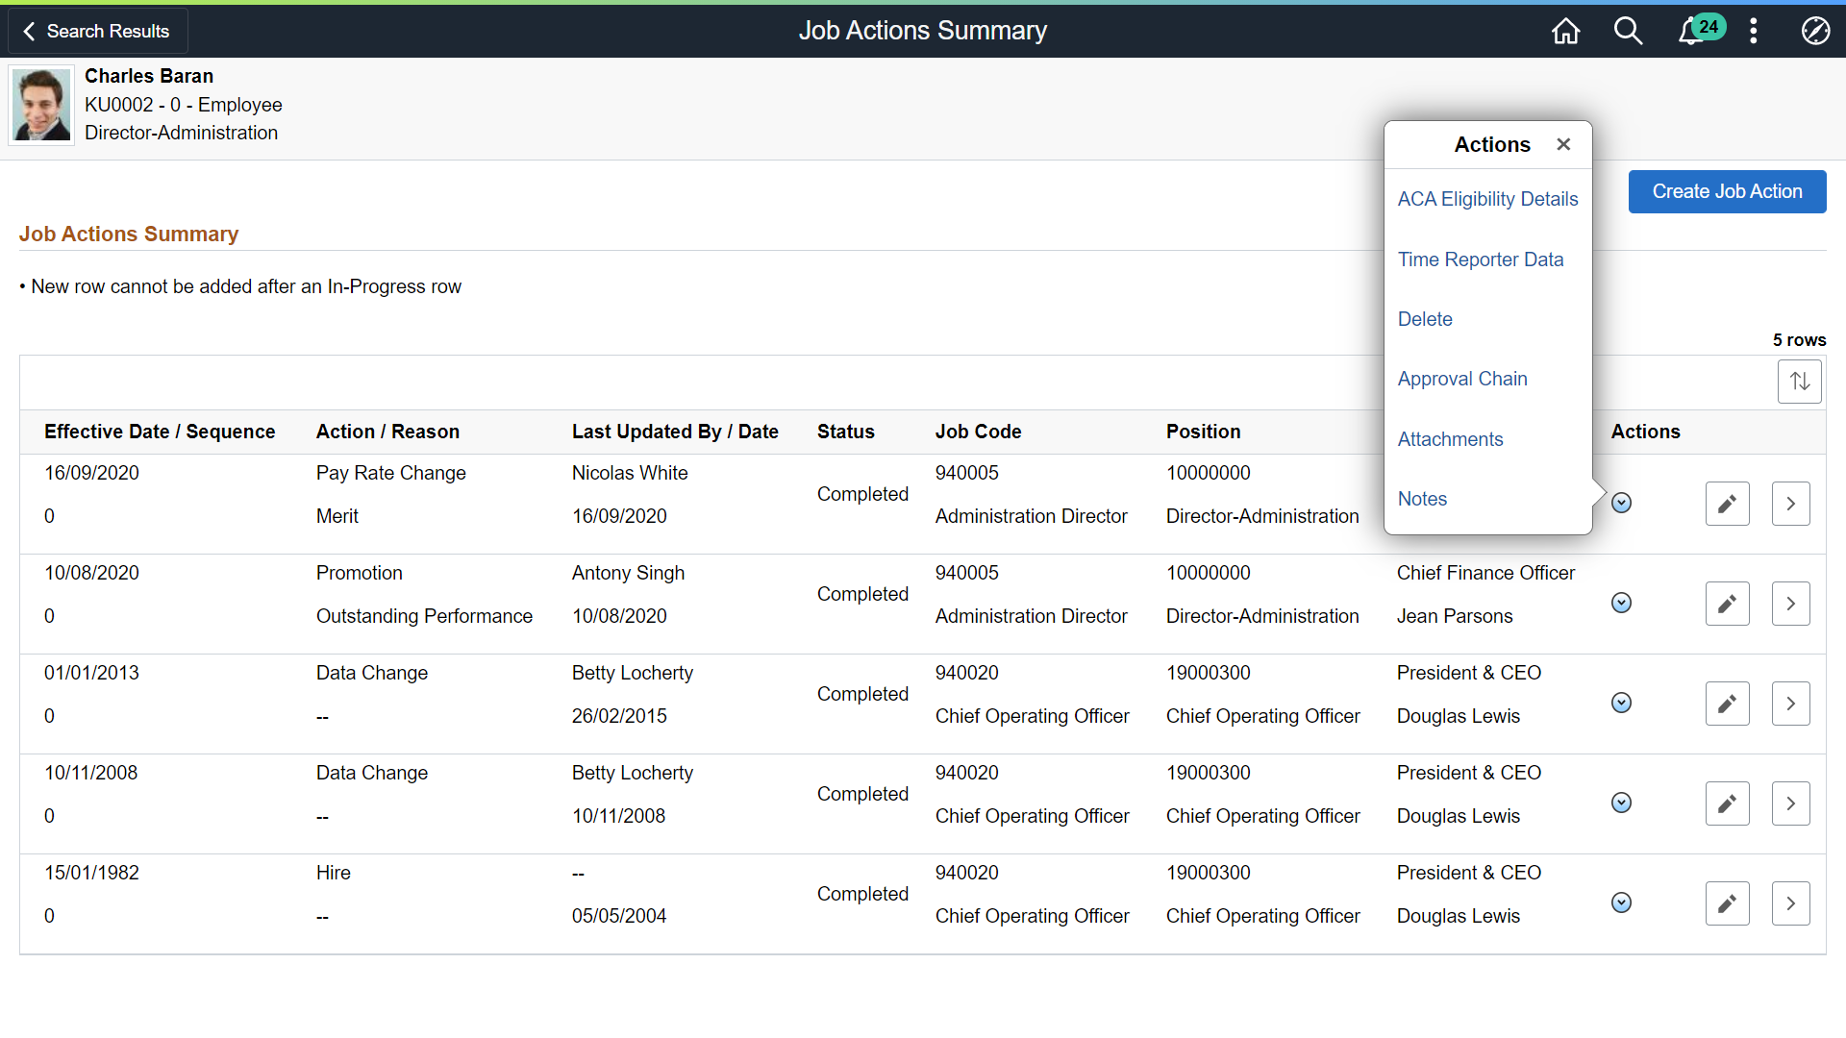Image resolution: width=1846 pixels, height=1038 pixels.
Task: Open related actions dropdown for the Hire row
Action: coord(1621,902)
